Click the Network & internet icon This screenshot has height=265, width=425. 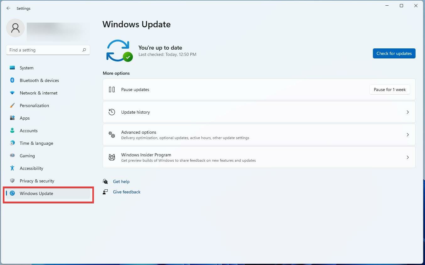click(x=12, y=93)
